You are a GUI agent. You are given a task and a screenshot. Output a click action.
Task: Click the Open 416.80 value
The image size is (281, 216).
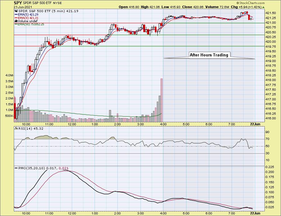[129, 7]
